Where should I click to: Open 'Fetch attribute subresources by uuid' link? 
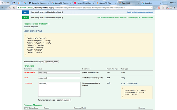[140, 12]
